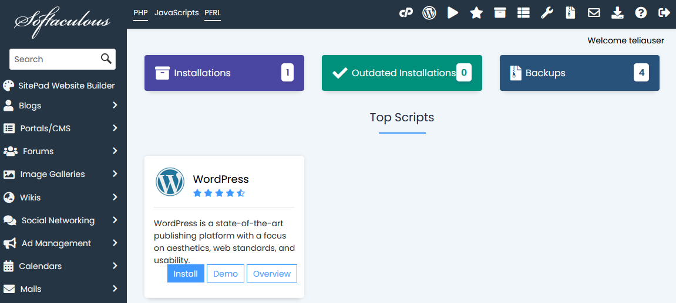This screenshot has height=303, width=676.
Task: Click the play-shaped script demos icon
Action: coord(453,13)
